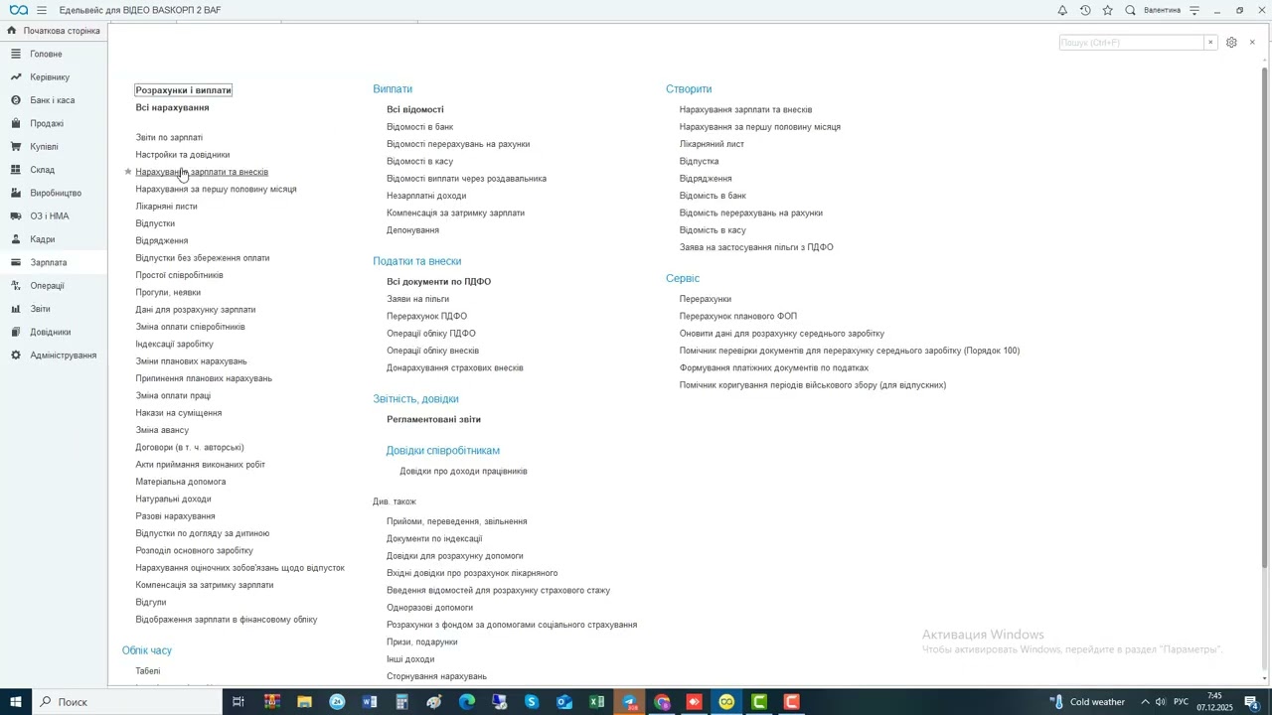Open the window settings menu lines icon
The height and width of the screenshot is (715, 1272).
tap(1194, 10)
